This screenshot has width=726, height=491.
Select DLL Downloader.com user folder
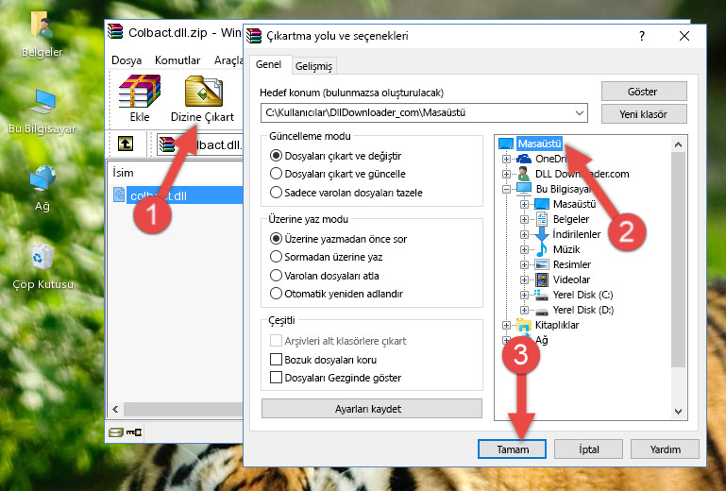[582, 174]
